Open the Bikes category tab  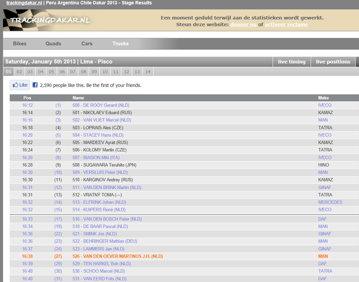coord(20,43)
